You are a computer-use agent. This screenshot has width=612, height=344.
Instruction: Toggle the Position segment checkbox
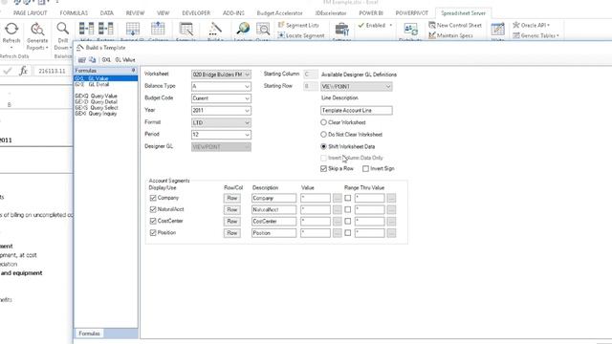(x=153, y=233)
